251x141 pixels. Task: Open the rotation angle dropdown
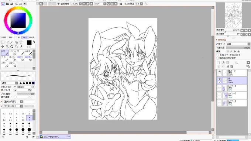click(x=105, y=4)
